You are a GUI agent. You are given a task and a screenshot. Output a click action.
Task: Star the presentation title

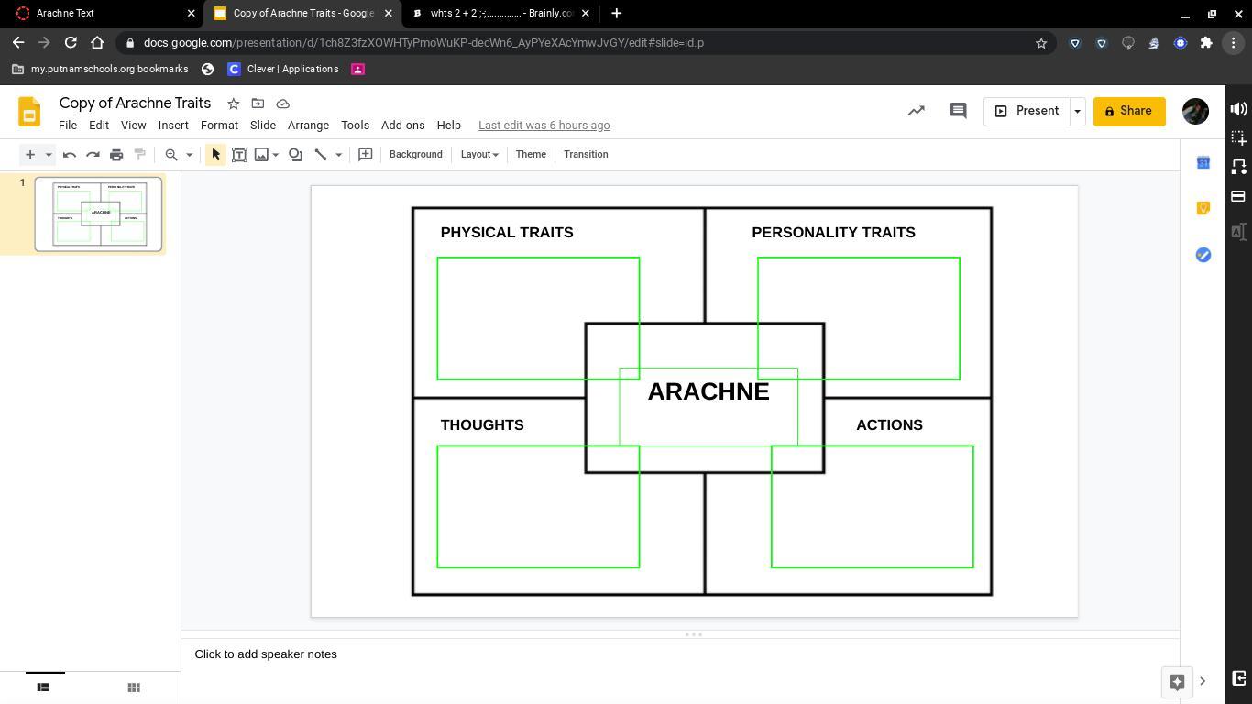(234, 104)
